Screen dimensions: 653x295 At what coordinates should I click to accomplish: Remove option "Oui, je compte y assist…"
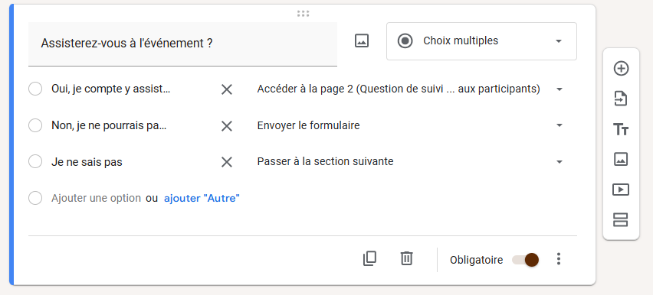tap(227, 89)
